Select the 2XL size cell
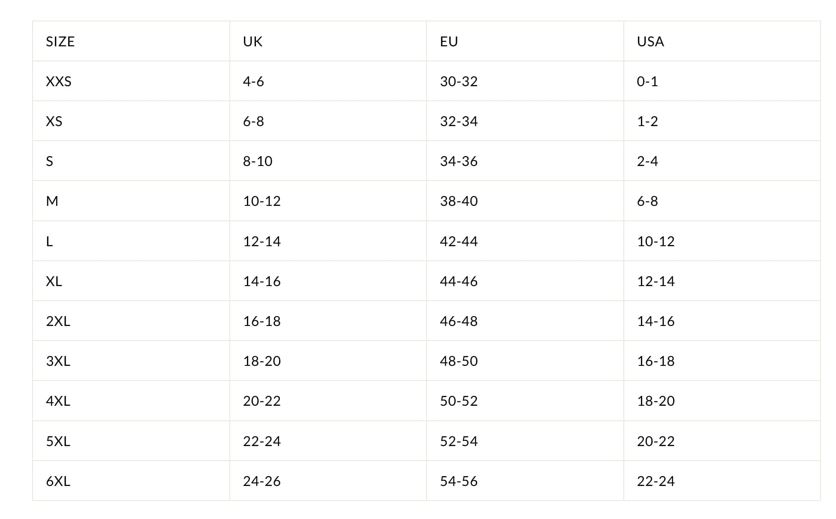This screenshot has width=836, height=519. coord(58,321)
